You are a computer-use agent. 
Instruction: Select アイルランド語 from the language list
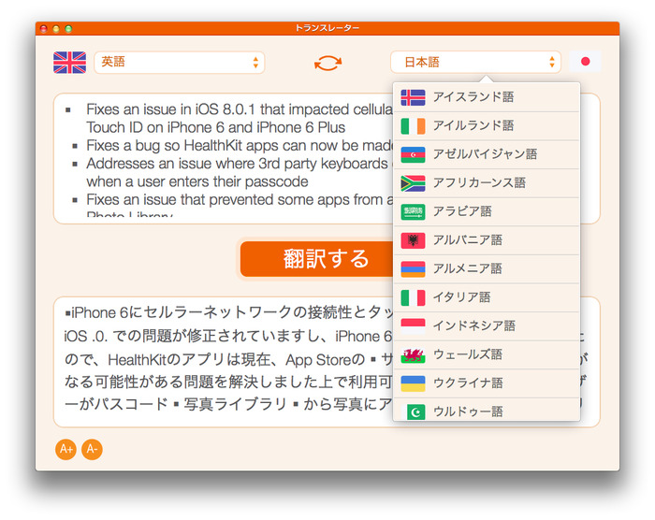click(487, 126)
